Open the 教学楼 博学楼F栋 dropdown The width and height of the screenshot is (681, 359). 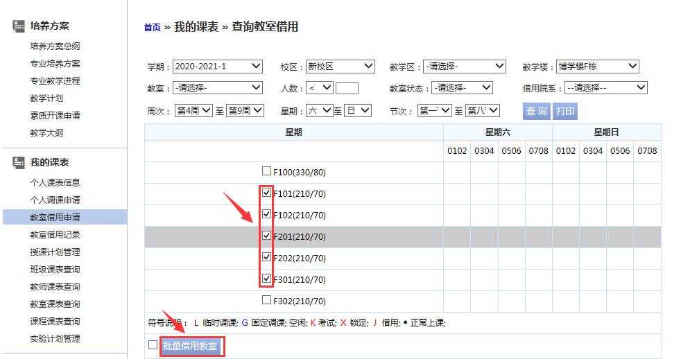tap(597, 67)
